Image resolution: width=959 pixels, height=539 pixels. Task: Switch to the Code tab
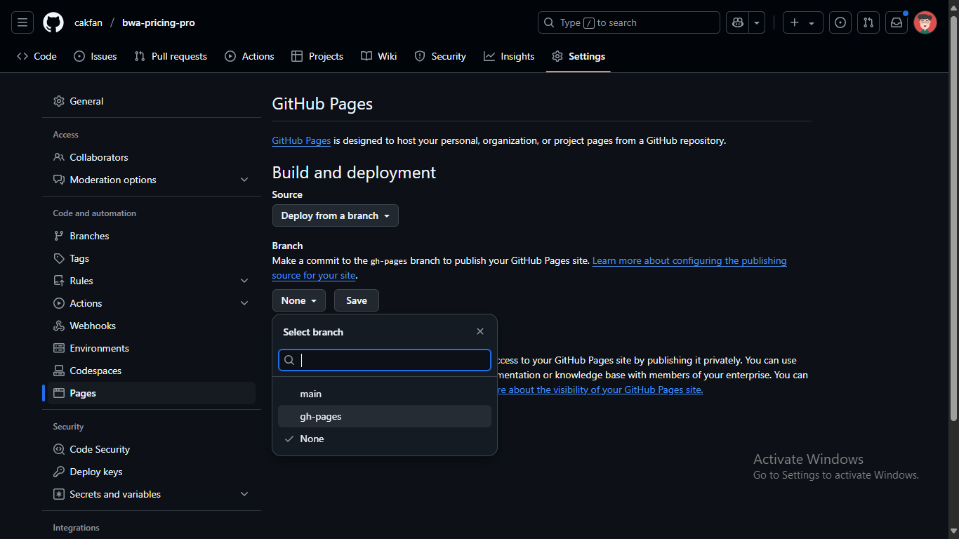(x=37, y=56)
